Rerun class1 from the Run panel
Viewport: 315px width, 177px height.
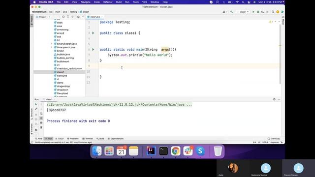click(x=36, y=104)
